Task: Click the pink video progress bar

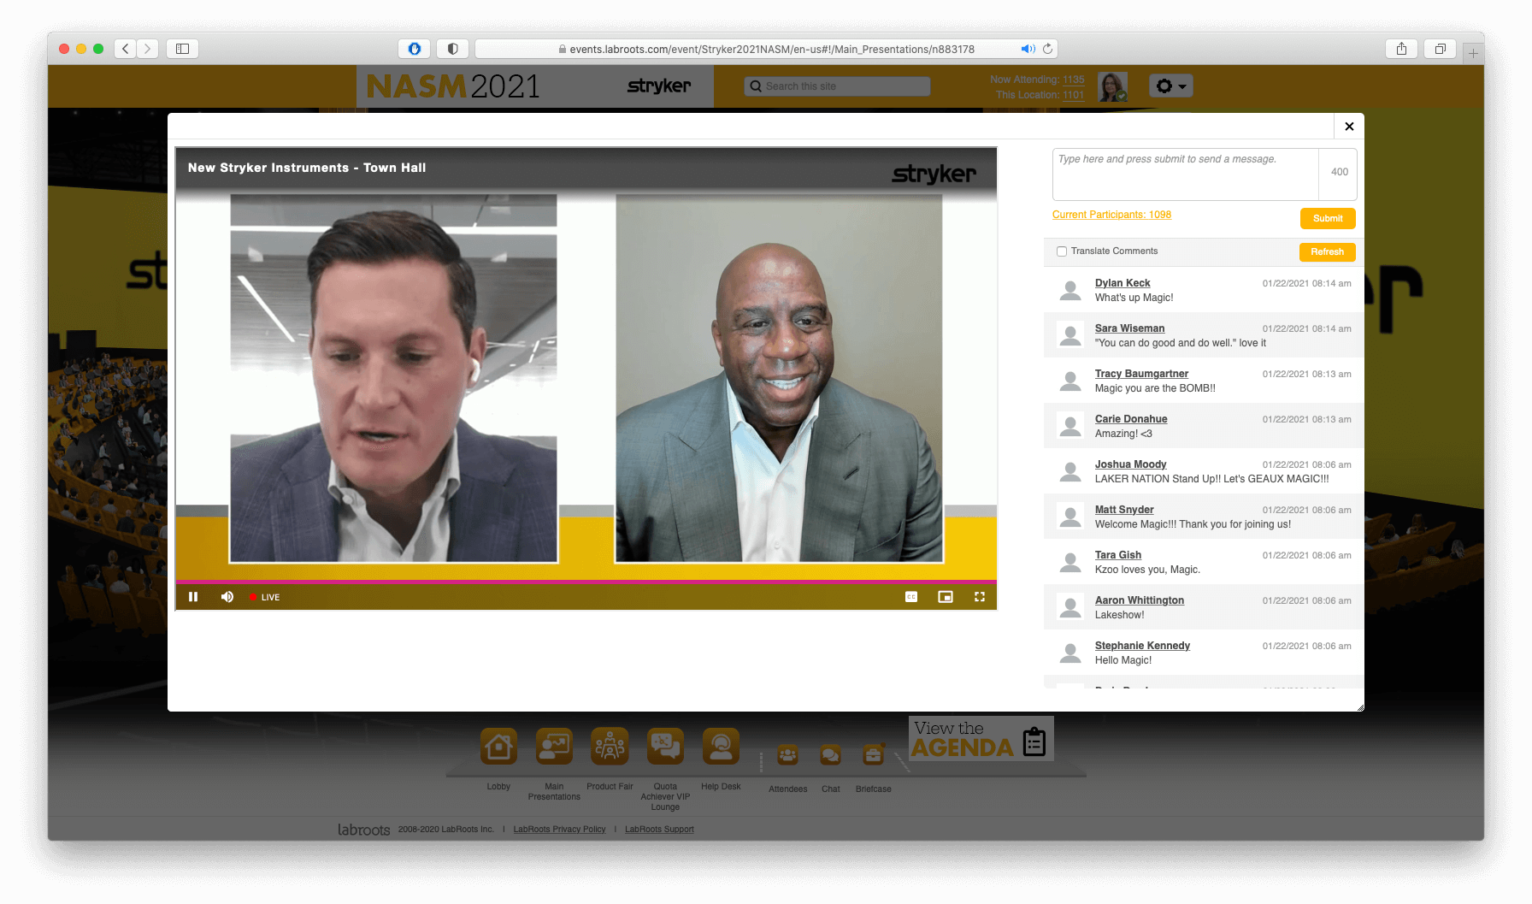Action: point(586,582)
